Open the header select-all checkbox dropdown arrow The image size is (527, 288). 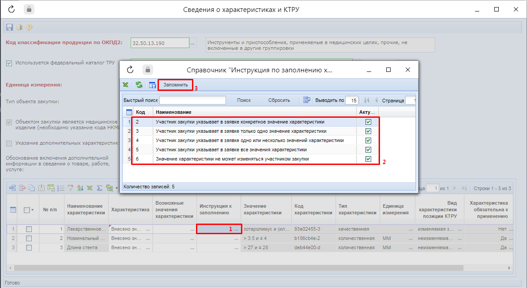(33, 210)
